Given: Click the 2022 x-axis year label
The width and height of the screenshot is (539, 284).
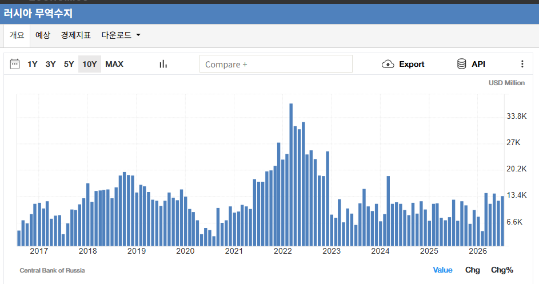Looking at the screenshot, I should pos(282,251).
